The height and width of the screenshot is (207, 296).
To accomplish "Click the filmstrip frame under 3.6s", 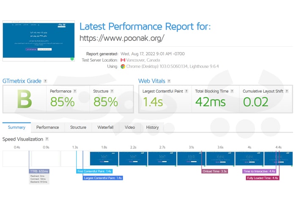I will [x=220, y=159].
